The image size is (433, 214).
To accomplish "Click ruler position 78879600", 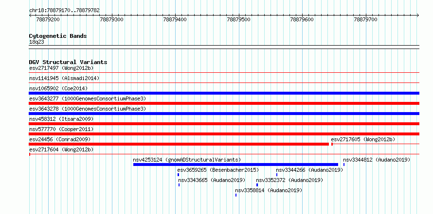I will click(302, 19).
